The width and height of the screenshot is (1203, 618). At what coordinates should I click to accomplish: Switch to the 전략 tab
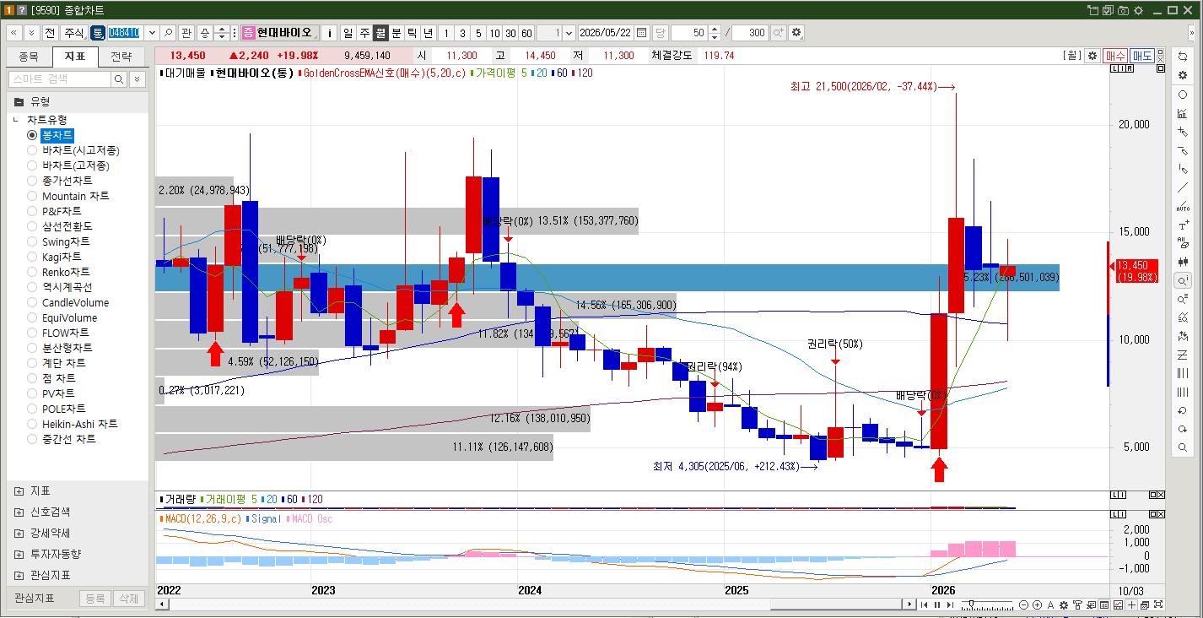click(121, 57)
